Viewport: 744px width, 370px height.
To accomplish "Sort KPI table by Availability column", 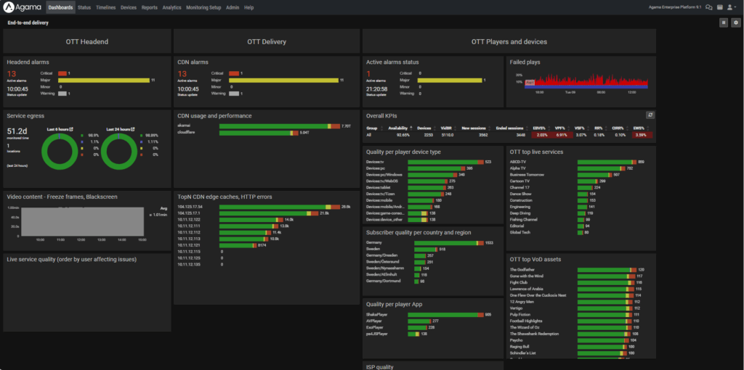I will [398, 128].
